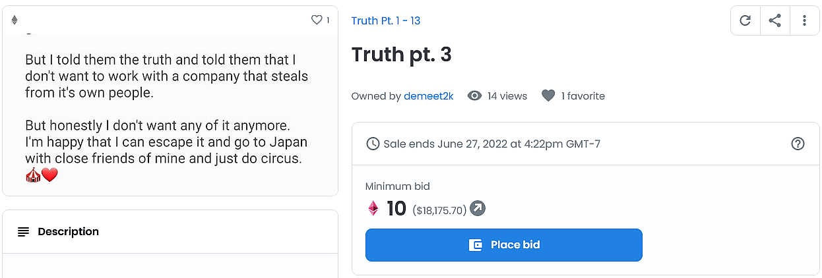Click the Description lines icon
The height and width of the screenshot is (278, 822).
click(x=24, y=232)
